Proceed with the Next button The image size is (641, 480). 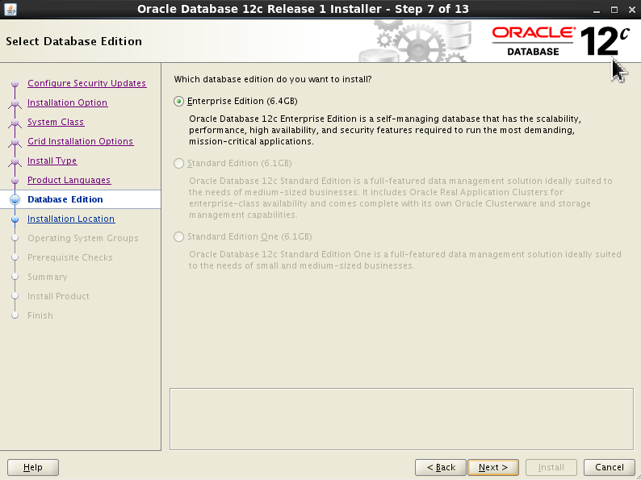pyautogui.click(x=493, y=467)
